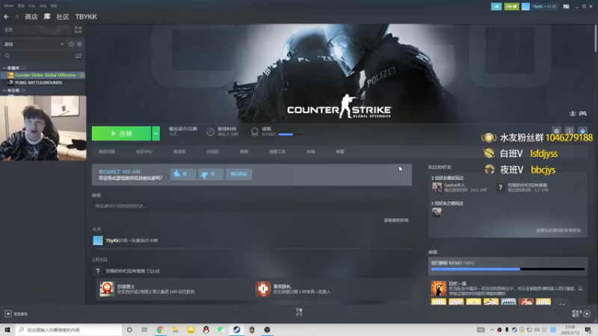Viewport: 598px width, 336px height.
Task: Click the 稍后再说 maybe later button
Action: [x=238, y=174]
